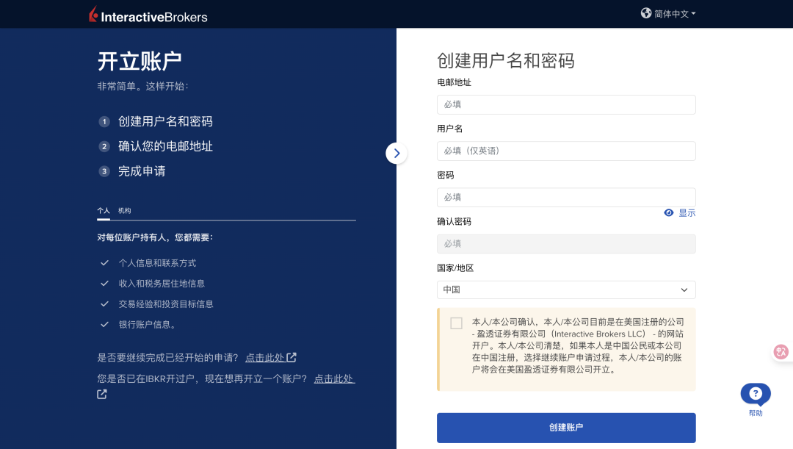Click the pink translate widget icon
This screenshot has width=793, height=449.
[781, 352]
